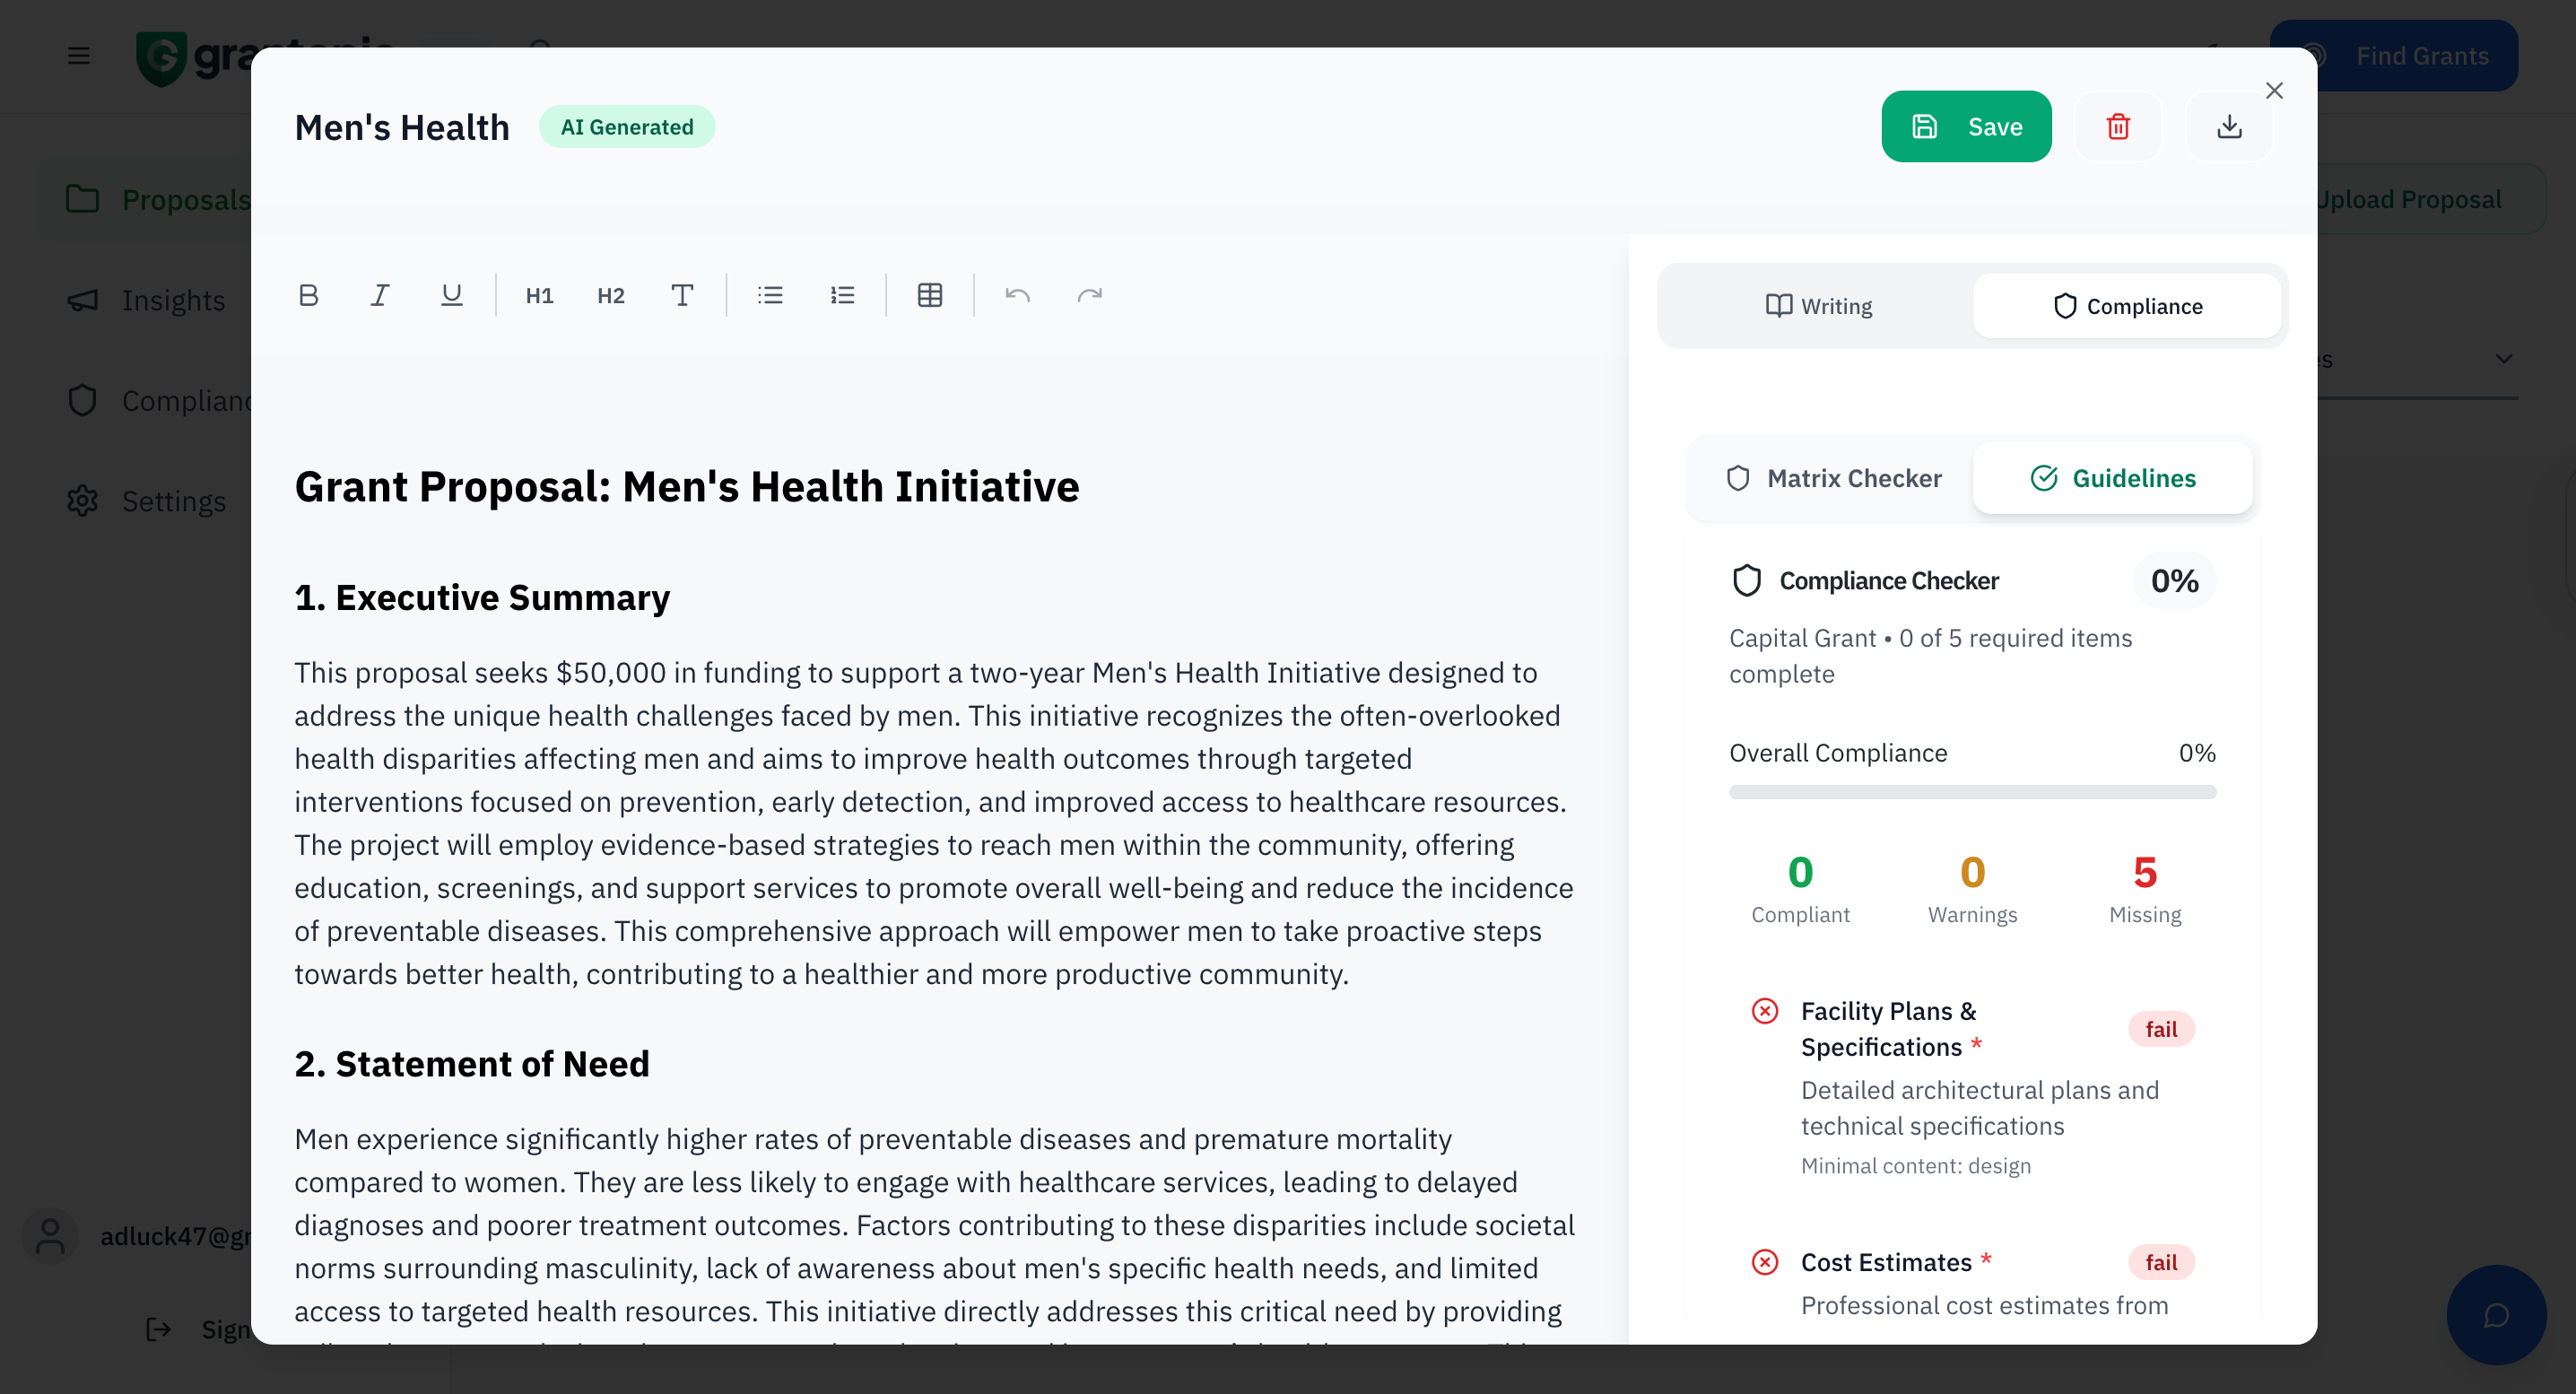This screenshot has height=1394, width=2576.
Task: Open Settings in the background sidebar
Action: 146,501
